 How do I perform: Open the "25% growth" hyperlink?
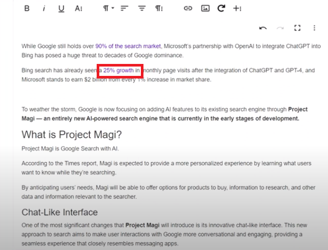[118, 70]
